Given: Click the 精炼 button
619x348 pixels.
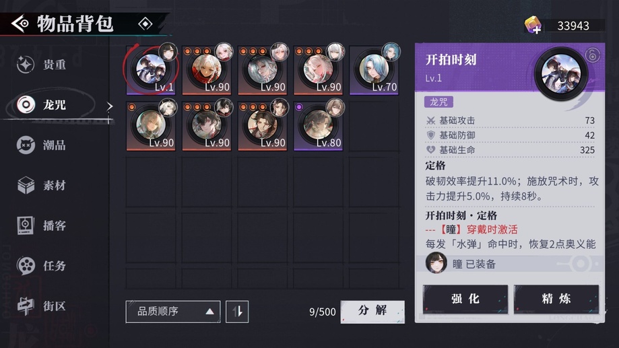Looking at the screenshot, I should (x=556, y=299).
